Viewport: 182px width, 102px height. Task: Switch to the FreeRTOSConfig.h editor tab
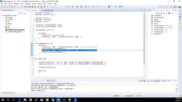47,10
